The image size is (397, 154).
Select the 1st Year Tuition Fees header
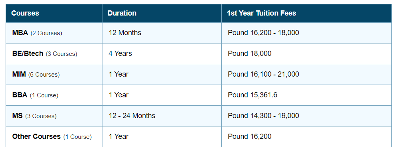[x=262, y=13]
